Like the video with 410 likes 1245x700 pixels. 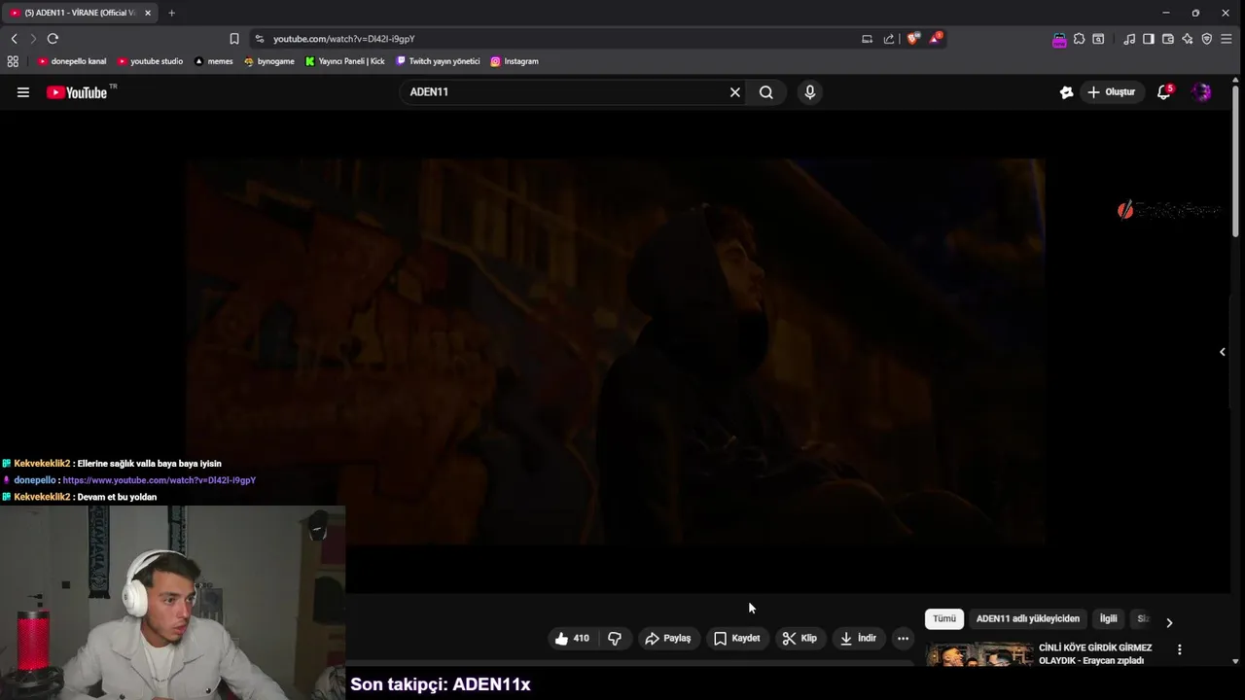tap(572, 639)
